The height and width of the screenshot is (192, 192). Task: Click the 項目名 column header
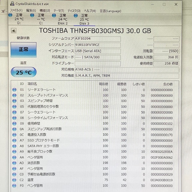coord(32,84)
